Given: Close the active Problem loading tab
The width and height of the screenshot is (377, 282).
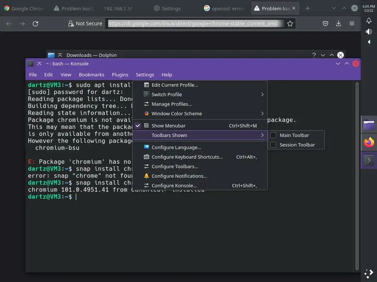Looking at the screenshot, I should point(294,8).
